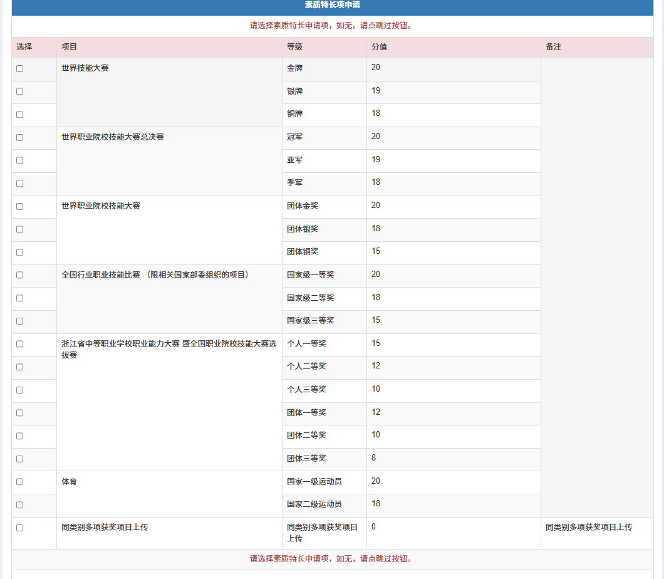This screenshot has width=664, height=579.
Task: Check the 国家级二等奖 checkbox
Action: 19,298
